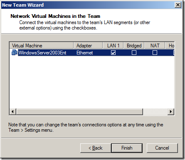
Task: Click the right scroll arrow of the list
Action: point(171,111)
